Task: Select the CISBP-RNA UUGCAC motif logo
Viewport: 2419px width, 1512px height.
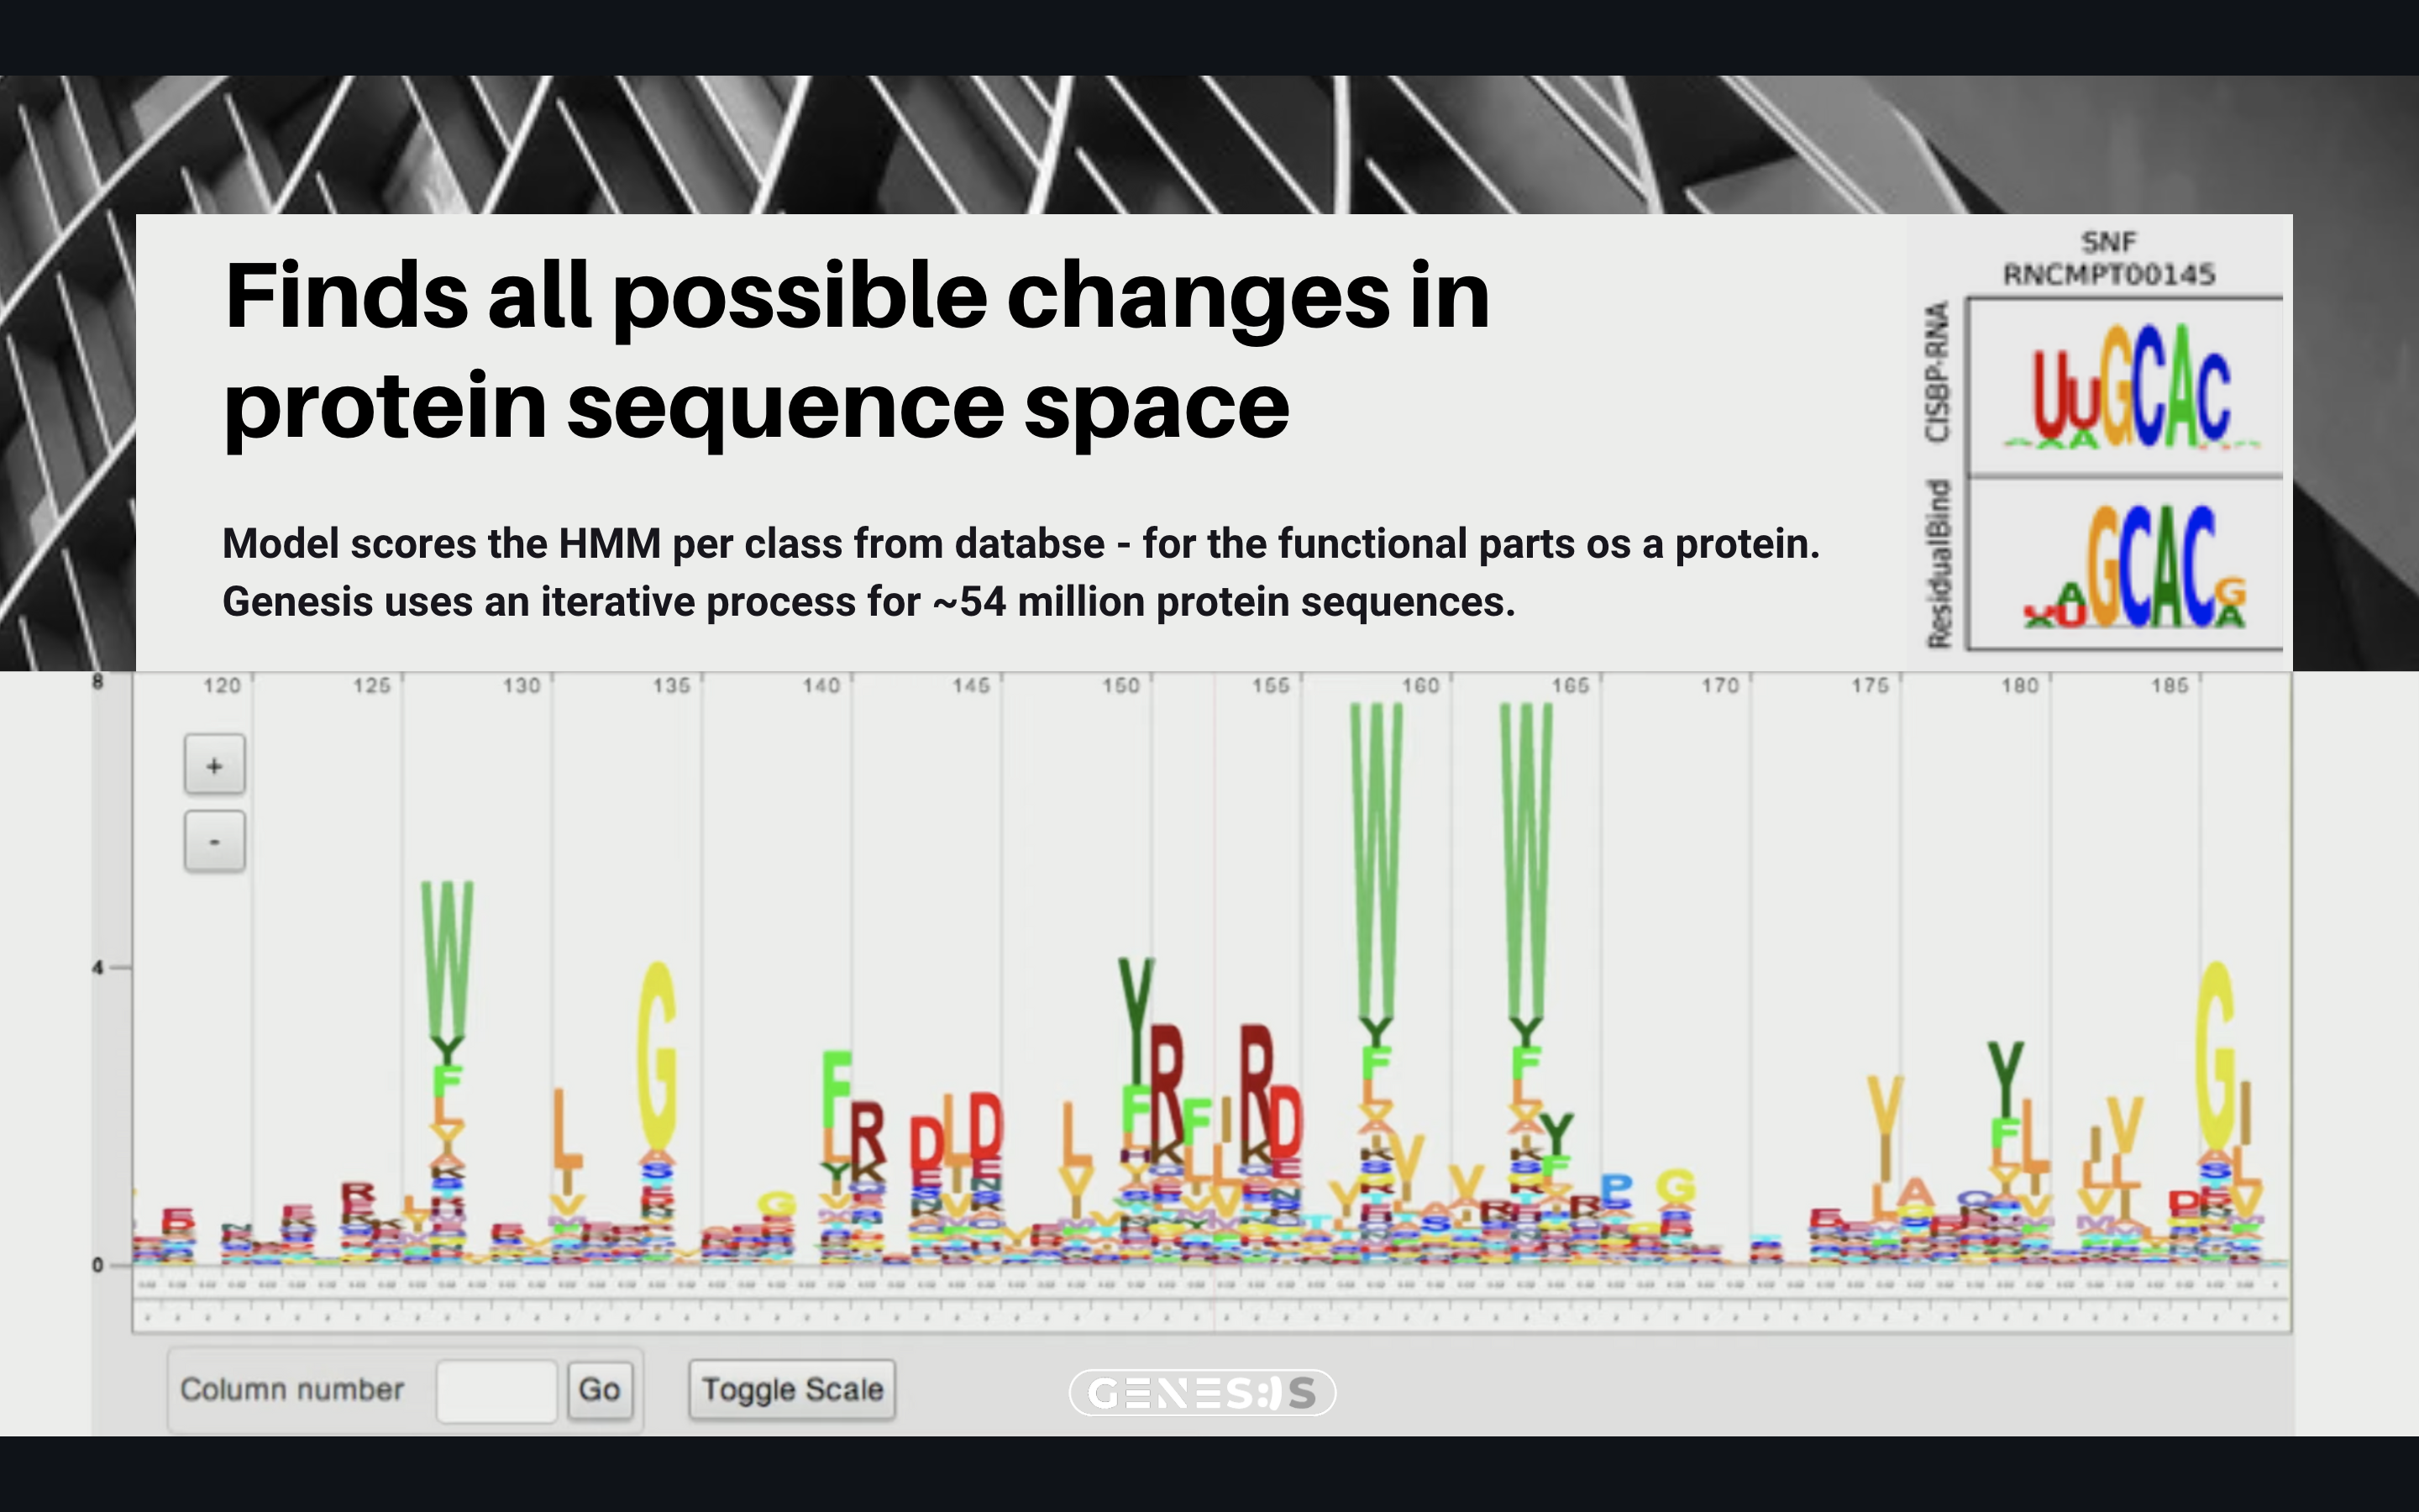Action: coord(2131,388)
